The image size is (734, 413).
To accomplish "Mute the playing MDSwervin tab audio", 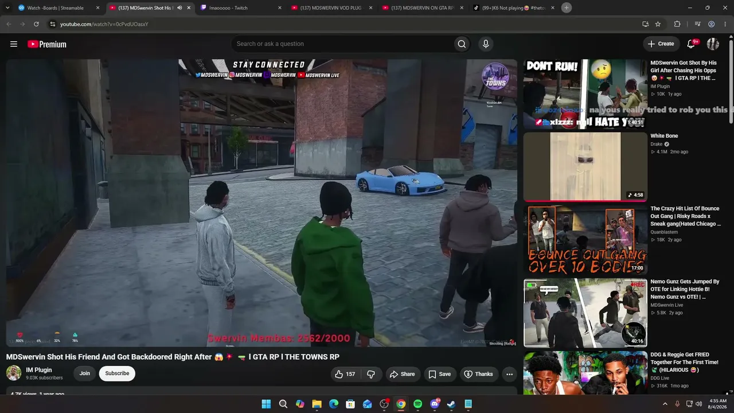I will (179, 8).
